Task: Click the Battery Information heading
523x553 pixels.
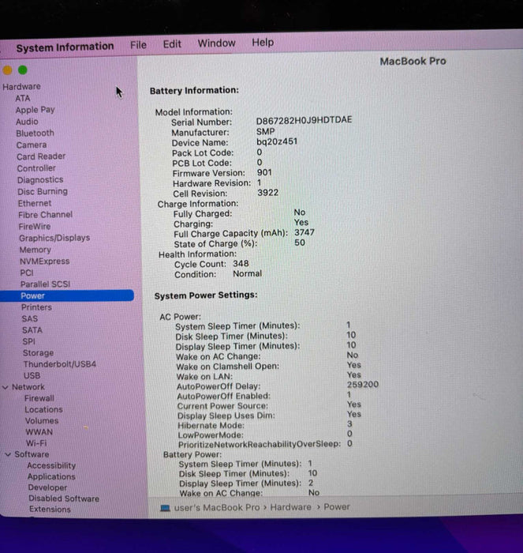Action: click(194, 91)
